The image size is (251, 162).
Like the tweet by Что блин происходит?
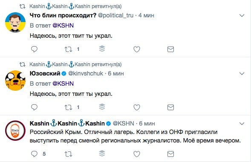click(x=137, y=49)
